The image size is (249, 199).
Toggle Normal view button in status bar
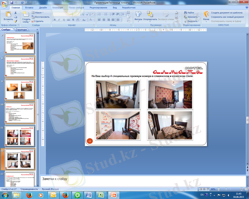(201, 189)
